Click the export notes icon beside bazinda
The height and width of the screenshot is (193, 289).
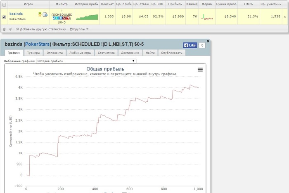(x=45, y=14)
